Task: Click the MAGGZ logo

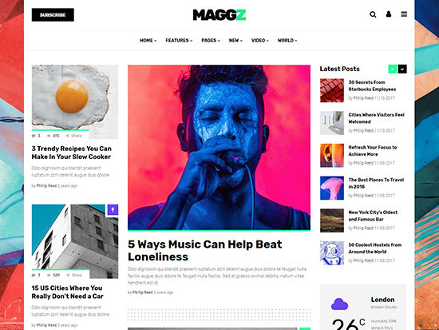Action: 219,15
